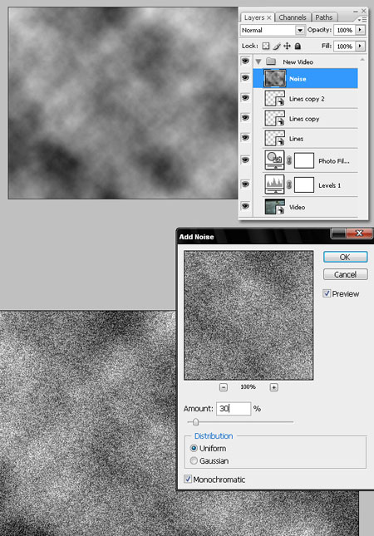Toggle visibility of the Lines layer
374x536 pixels.
click(x=245, y=137)
